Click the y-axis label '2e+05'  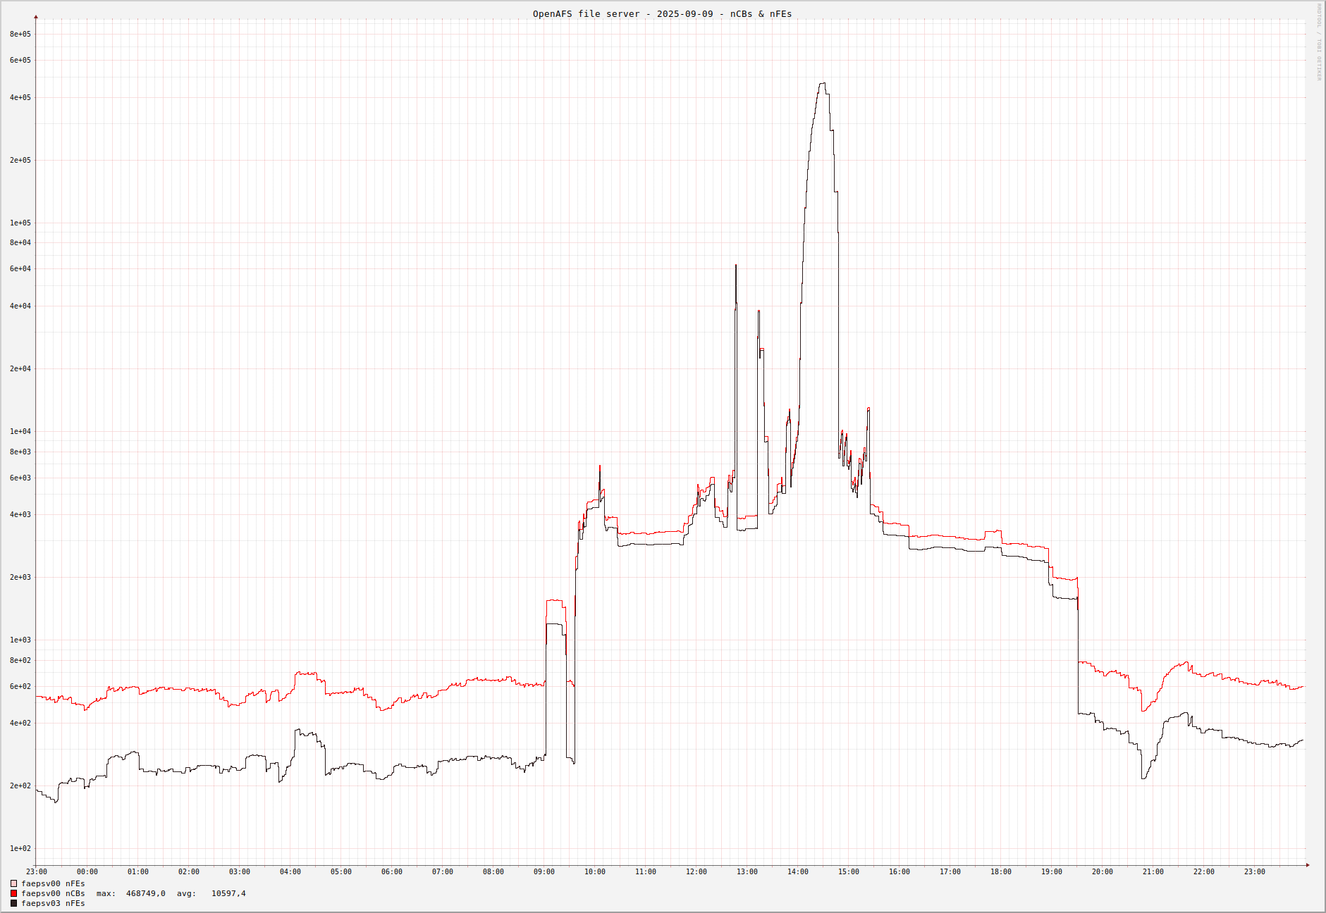[20, 160]
